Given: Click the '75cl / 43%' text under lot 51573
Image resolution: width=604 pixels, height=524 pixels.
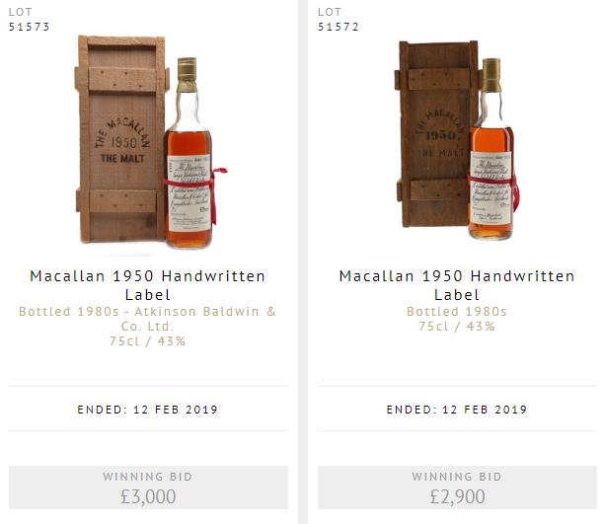Looking at the screenshot, I should coord(148,341).
